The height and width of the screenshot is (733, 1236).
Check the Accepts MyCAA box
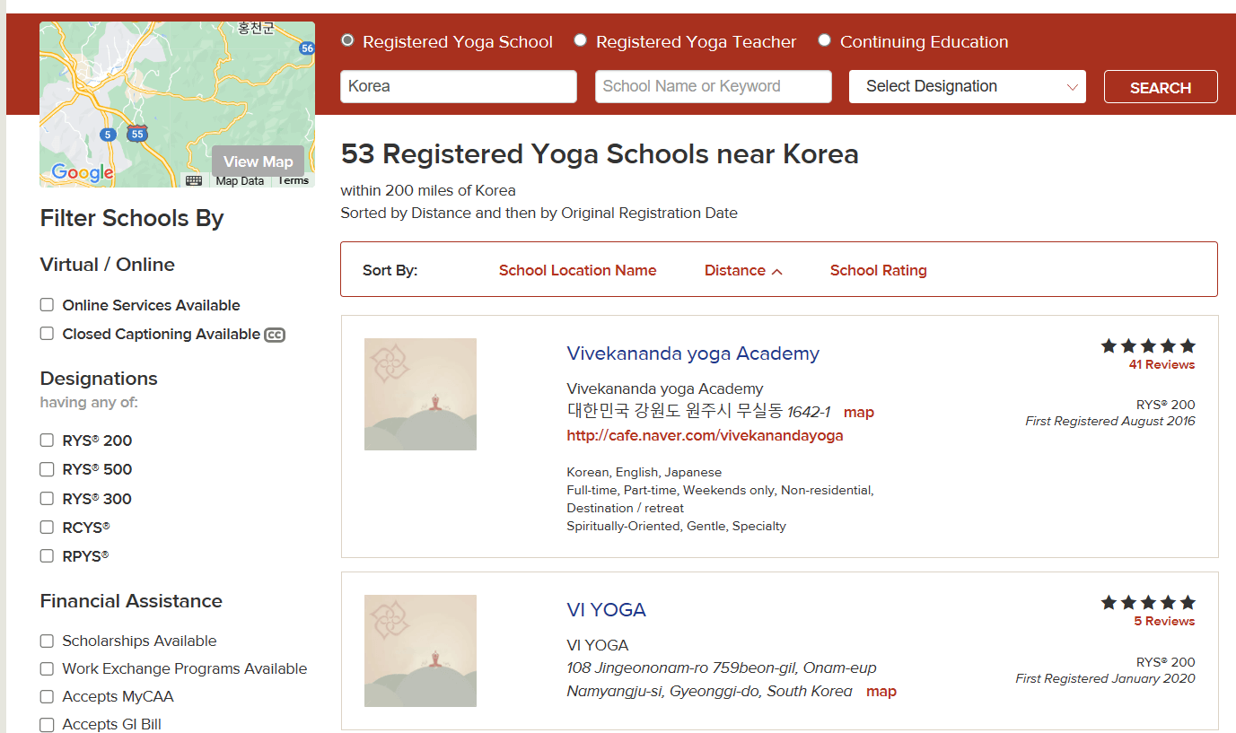47,696
